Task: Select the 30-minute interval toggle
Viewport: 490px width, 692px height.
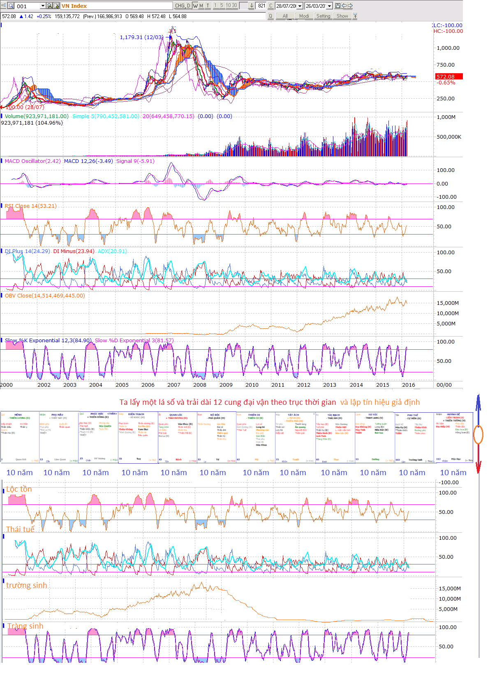Action: click(x=235, y=5)
